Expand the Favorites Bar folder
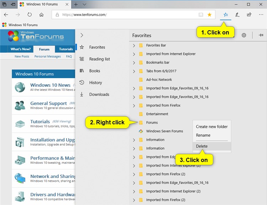This screenshot has width=267, height=205. tap(134, 45)
